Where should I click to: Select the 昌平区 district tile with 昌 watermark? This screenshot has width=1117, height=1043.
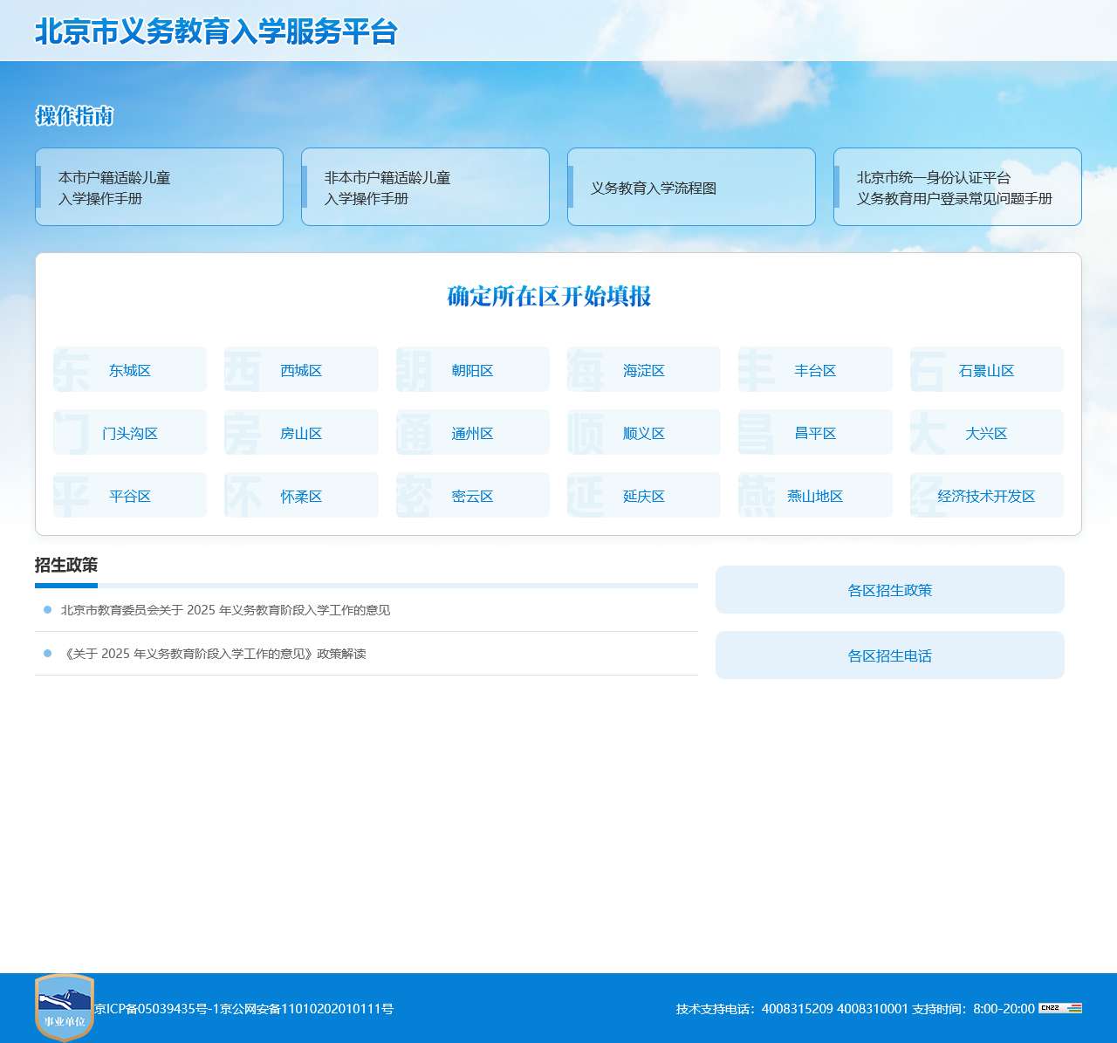[814, 432]
